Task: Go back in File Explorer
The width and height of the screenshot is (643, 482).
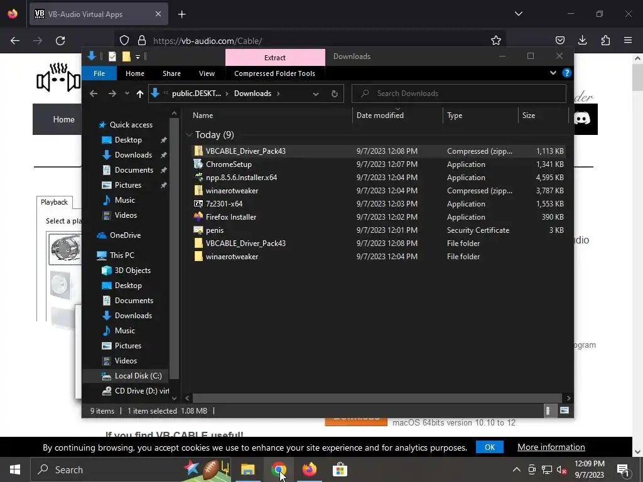Action: [x=94, y=94]
